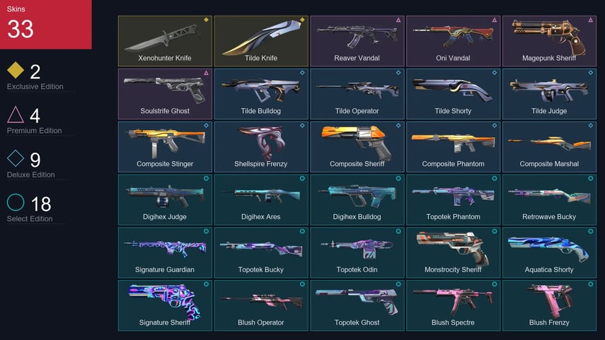This screenshot has height=340, width=605.
Task: Click the Oni Vandal weapon image
Action: pyautogui.click(x=453, y=36)
